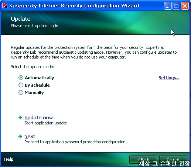Click the Start application update description
This screenshot has width=191, height=167.
[x=46, y=123]
